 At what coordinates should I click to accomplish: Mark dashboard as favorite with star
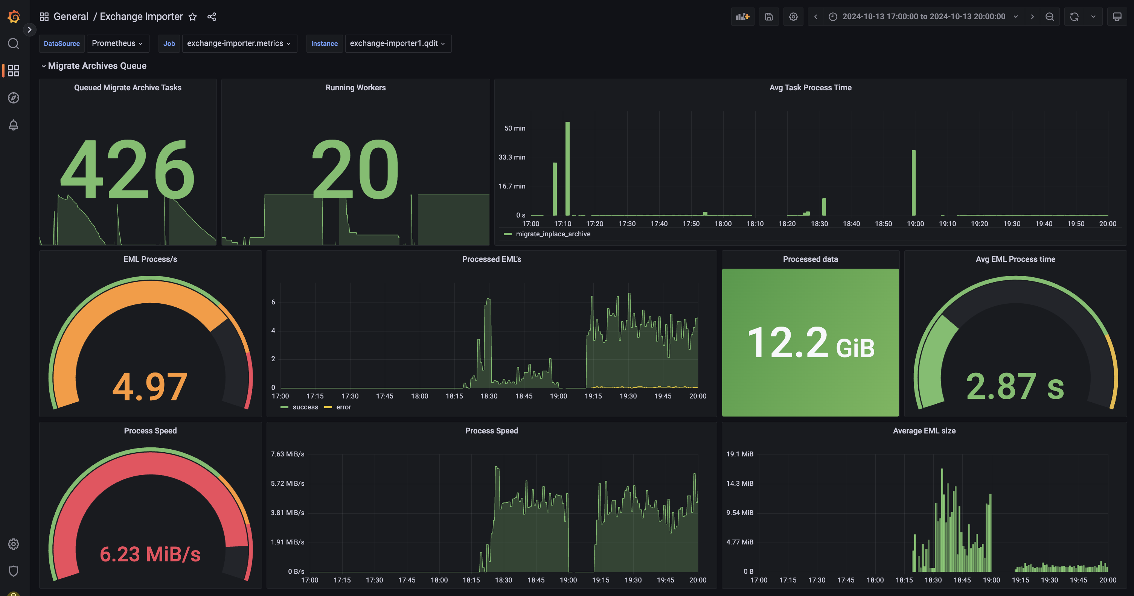[x=192, y=17]
